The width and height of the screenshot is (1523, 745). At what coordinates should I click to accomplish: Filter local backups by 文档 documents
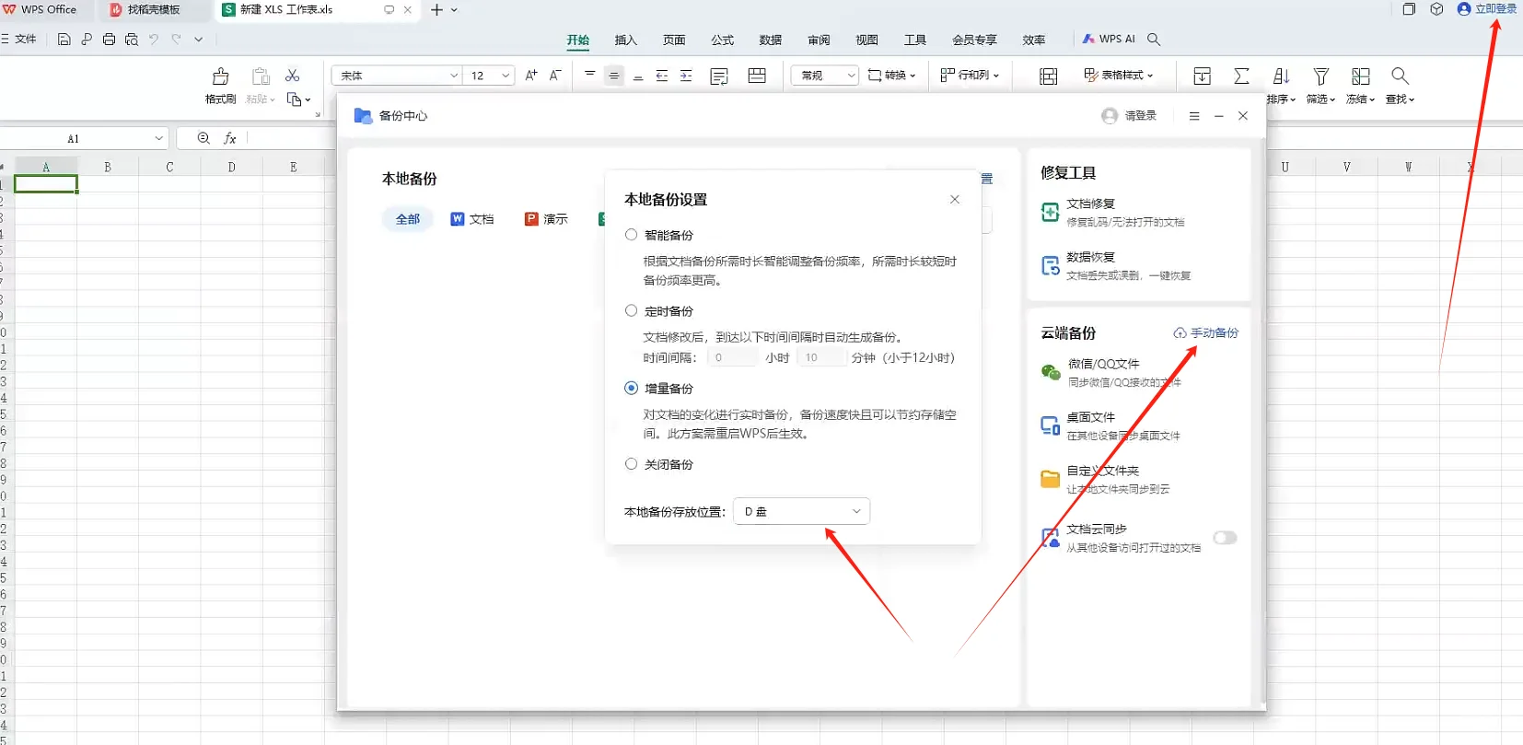[472, 219]
